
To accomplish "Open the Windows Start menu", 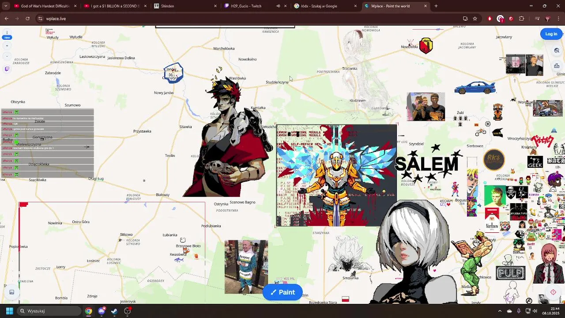I will click(x=9, y=311).
